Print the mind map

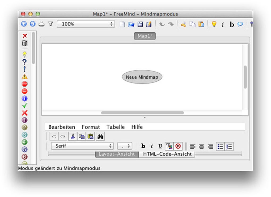41,24
